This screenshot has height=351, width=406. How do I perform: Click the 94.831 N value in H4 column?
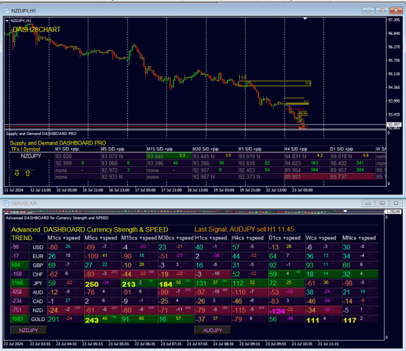[296, 156]
